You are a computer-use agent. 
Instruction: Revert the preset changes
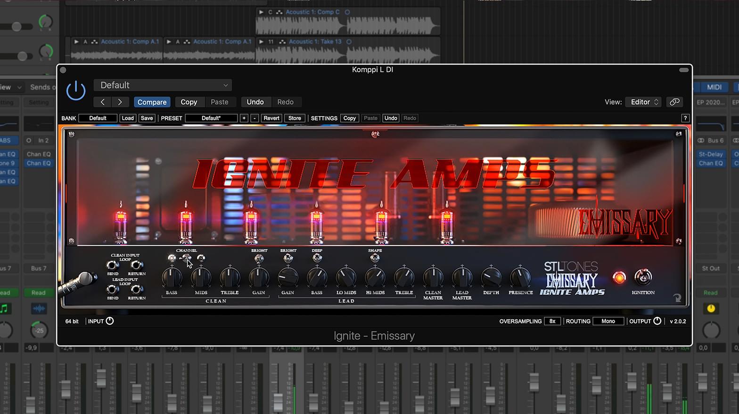pos(271,118)
